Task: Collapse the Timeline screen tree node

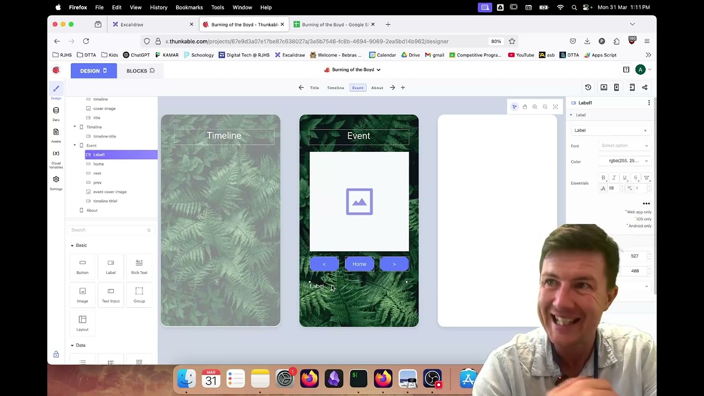Action: click(75, 127)
